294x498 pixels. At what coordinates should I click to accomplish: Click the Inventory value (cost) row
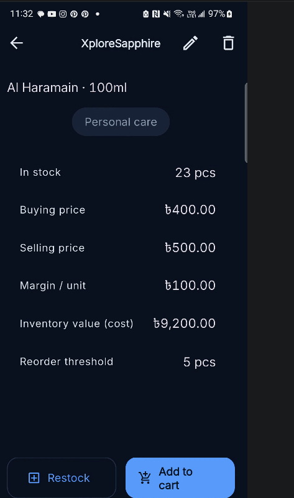pyautogui.click(x=117, y=324)
